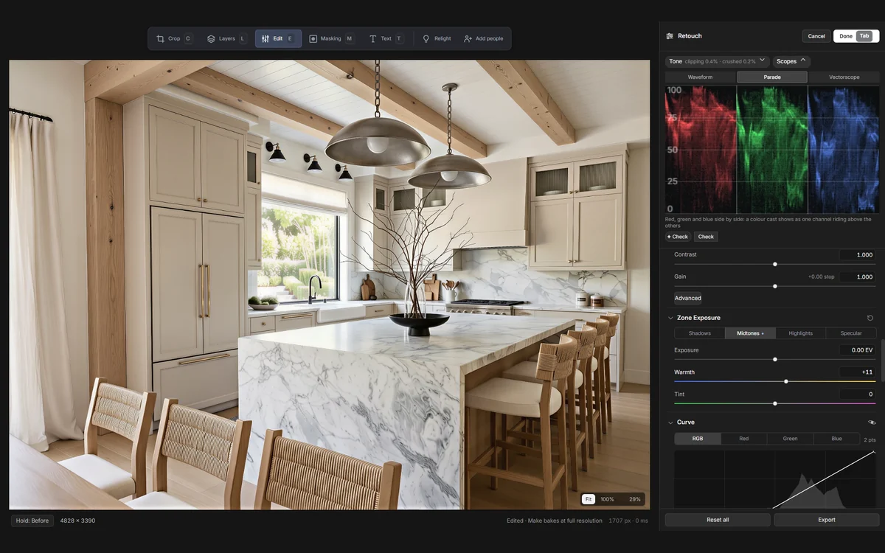Open the Advanced tone options
885x553 pixels.
pos(687,298)
